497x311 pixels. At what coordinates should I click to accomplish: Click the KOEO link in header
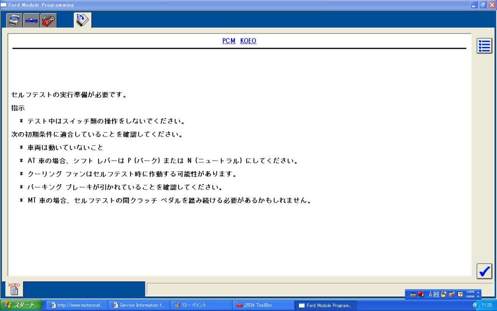tap(248, 41)
